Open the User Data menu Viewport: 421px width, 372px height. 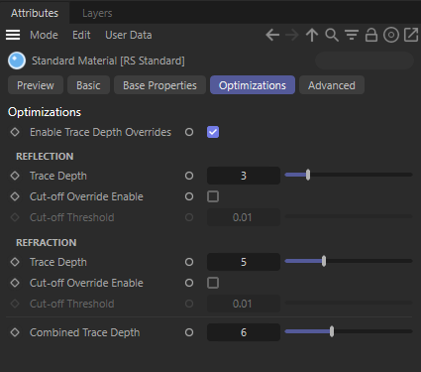pyautogui.click(x=129, y=35)
